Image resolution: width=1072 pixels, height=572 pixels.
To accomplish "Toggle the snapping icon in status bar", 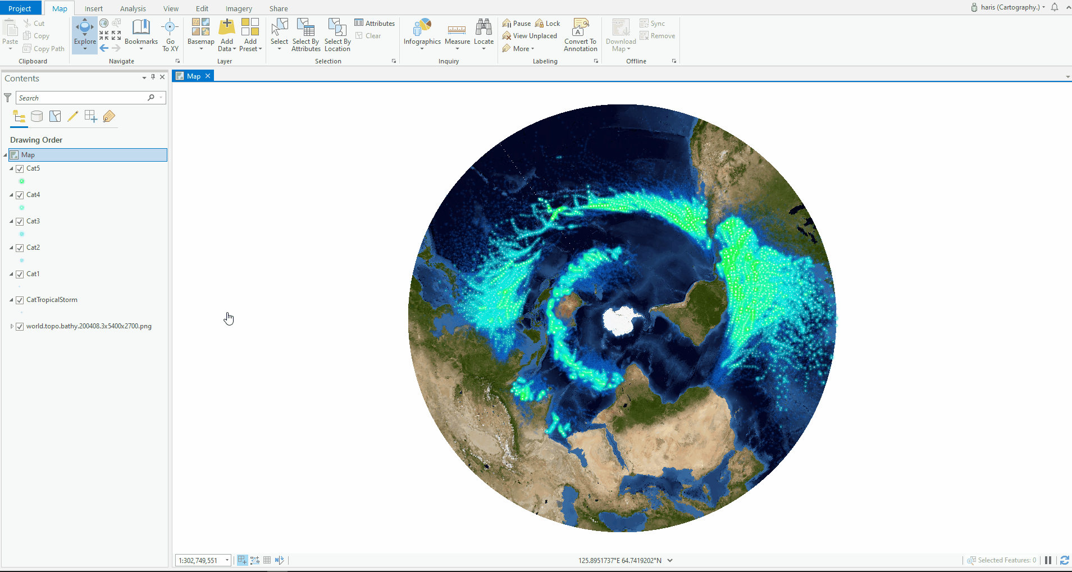I will (x=242, y=560).
